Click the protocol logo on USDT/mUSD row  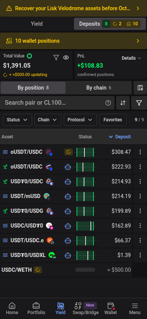coord(47,196)
